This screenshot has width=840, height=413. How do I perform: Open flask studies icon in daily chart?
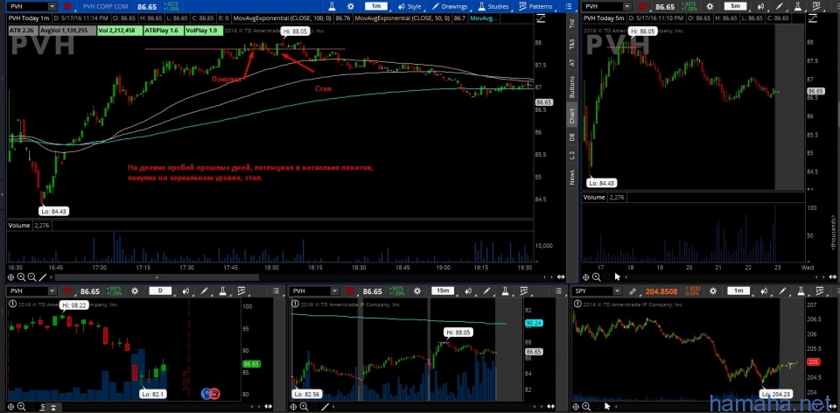(222, 290)
